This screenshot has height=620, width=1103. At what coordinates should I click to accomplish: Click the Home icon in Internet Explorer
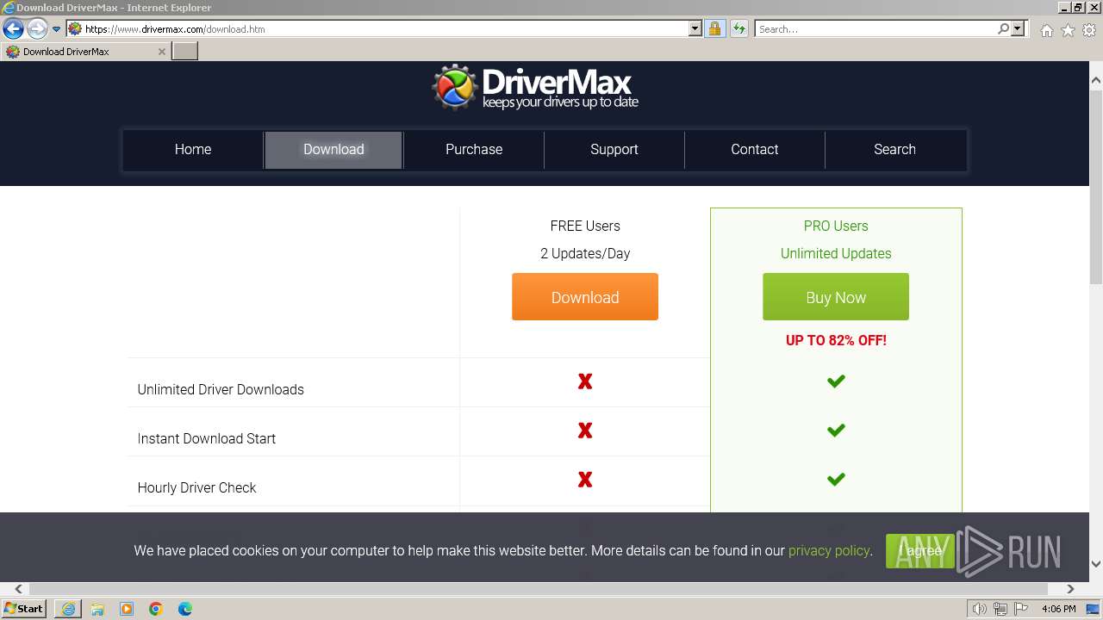(x=1046, y=30)
